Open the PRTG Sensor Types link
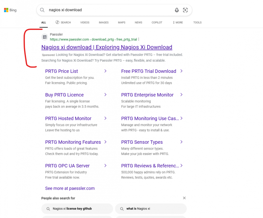Viewport: 263px width, 218px height. [x=142, y=142]
